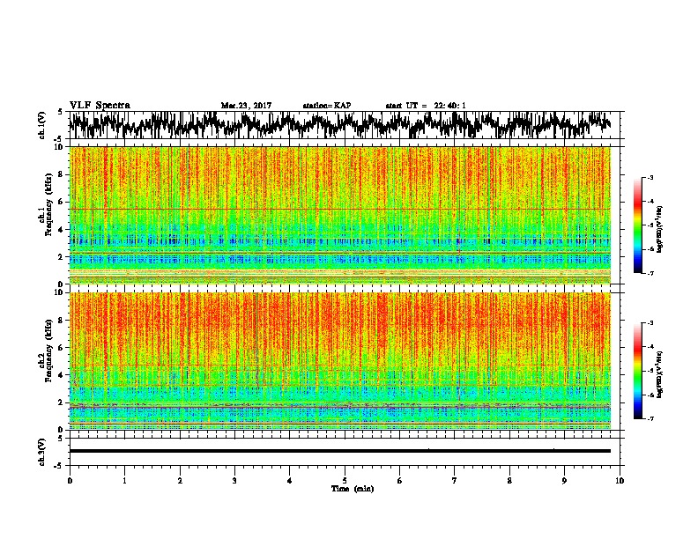Click the ch.2 color scale bar
Image resolution: width=698 pixels, height=539 pixels.
[x=638, y=371]
